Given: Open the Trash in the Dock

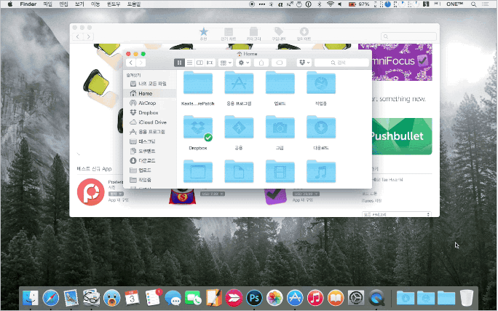Looking at the screenshot, I should 467,298.
